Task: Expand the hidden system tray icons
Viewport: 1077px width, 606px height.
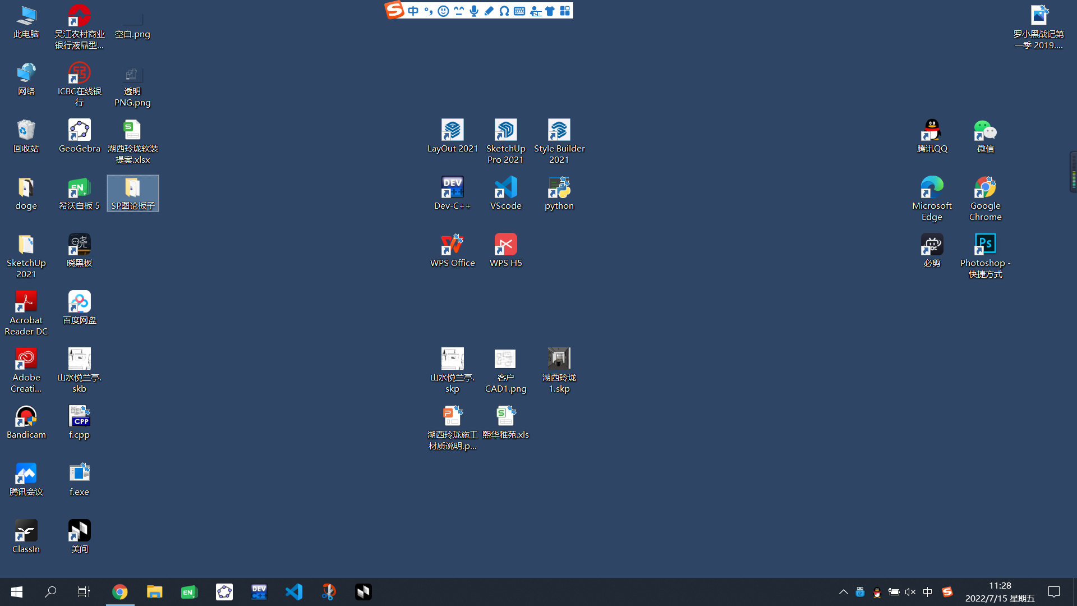Action: (843, 592)
